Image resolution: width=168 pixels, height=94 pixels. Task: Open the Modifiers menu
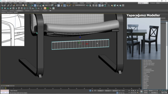(x=31, y=3)
